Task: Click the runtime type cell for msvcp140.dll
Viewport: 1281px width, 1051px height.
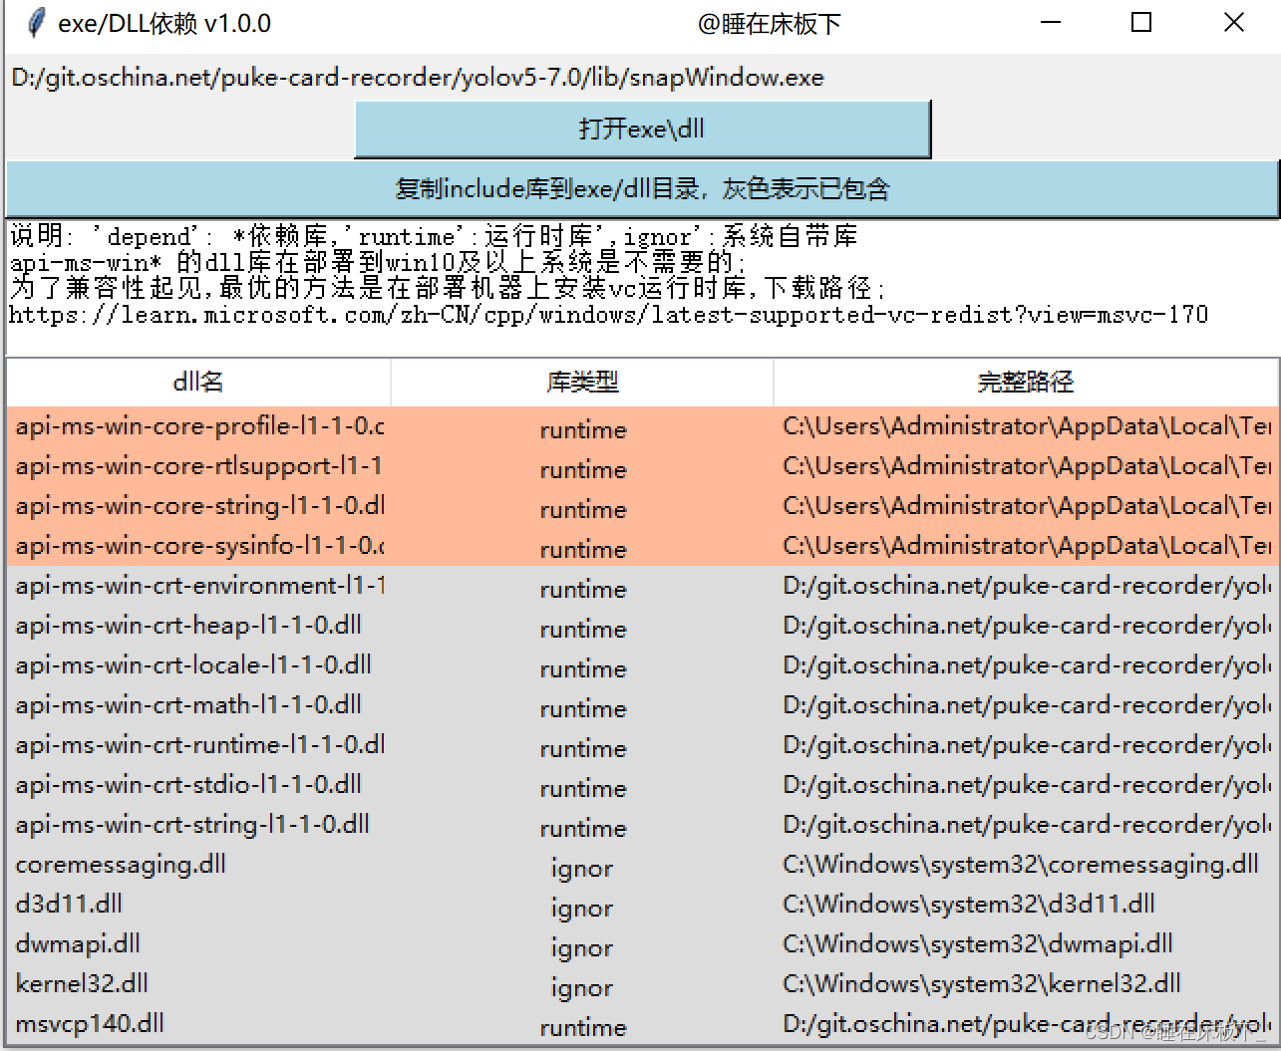Action: pyautogui.click(x=583, y=1027)
